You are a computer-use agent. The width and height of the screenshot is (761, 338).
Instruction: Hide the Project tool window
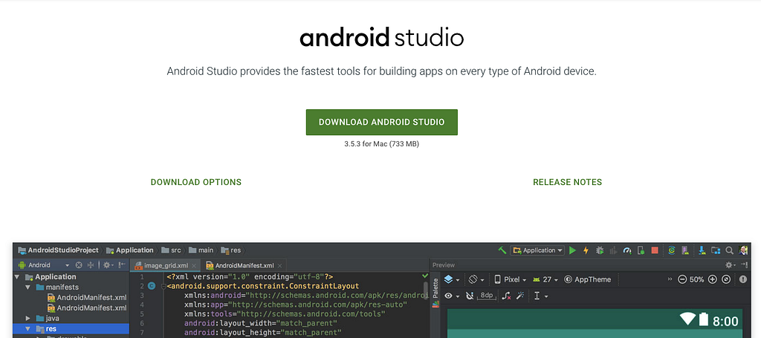click(x=122, y=265)
